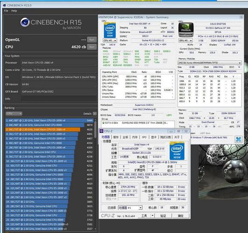248x233 pixels.
Task: Open the CPU #0 selector dropdown
Action: (x=110, y=41)
